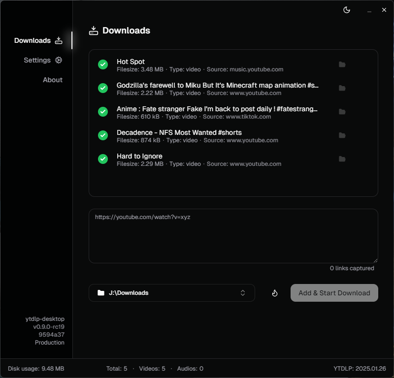Click the Godzilla's farewell to Miku entry title
Viewport: 394px width, 378px height.
tap(218, 86)
